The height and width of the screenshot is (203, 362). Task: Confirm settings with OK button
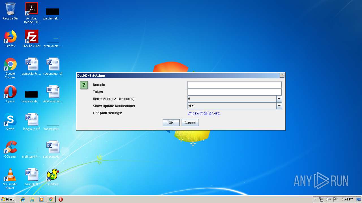(x=171, y=123)
